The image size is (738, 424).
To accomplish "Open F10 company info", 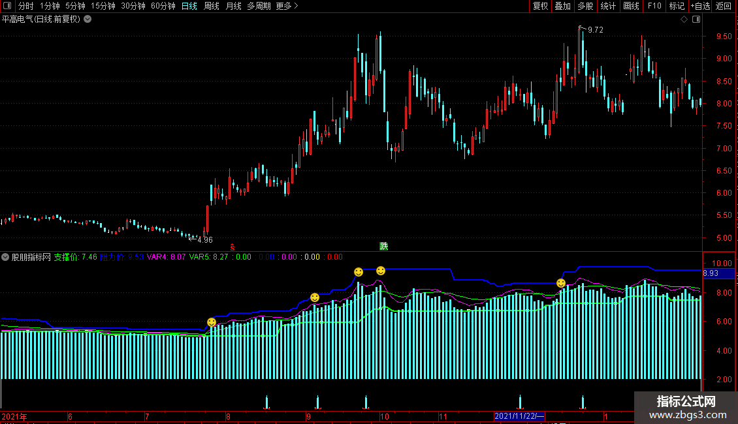I will [654, 6].
